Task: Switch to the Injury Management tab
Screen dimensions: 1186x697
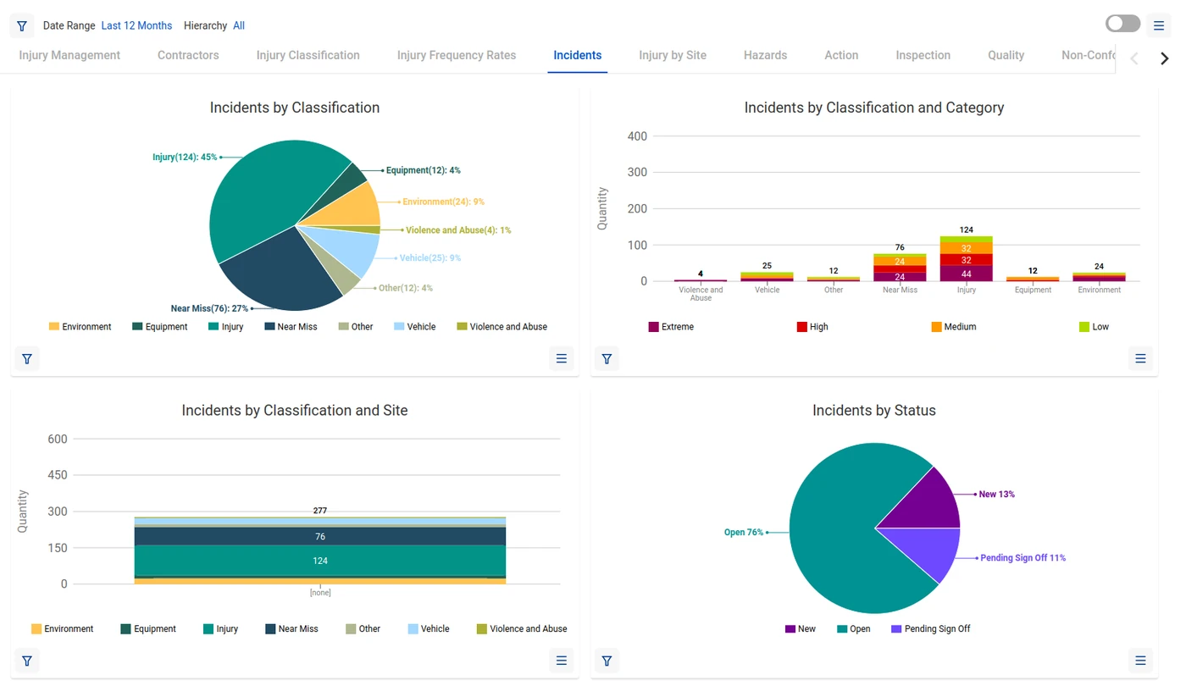Action: 69,55
